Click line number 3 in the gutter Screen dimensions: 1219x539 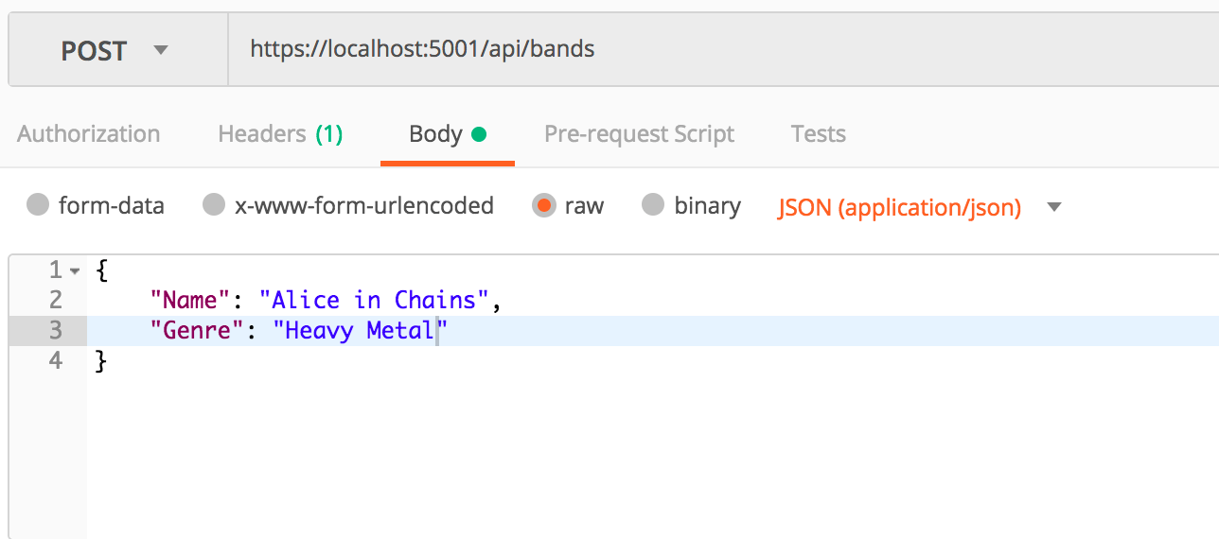(x=55, y=330)
